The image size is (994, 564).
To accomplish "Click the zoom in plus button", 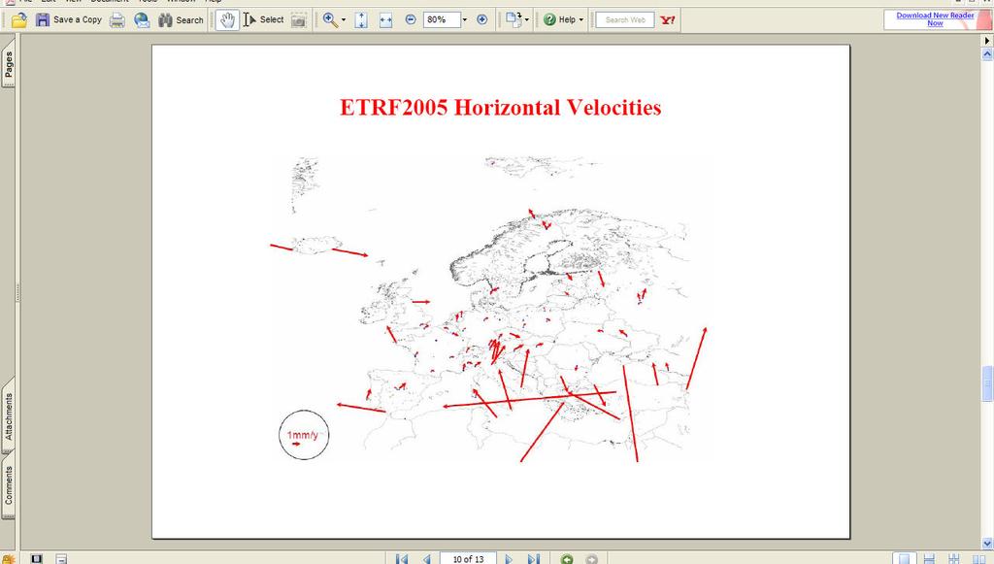I will tap(481, 19).
